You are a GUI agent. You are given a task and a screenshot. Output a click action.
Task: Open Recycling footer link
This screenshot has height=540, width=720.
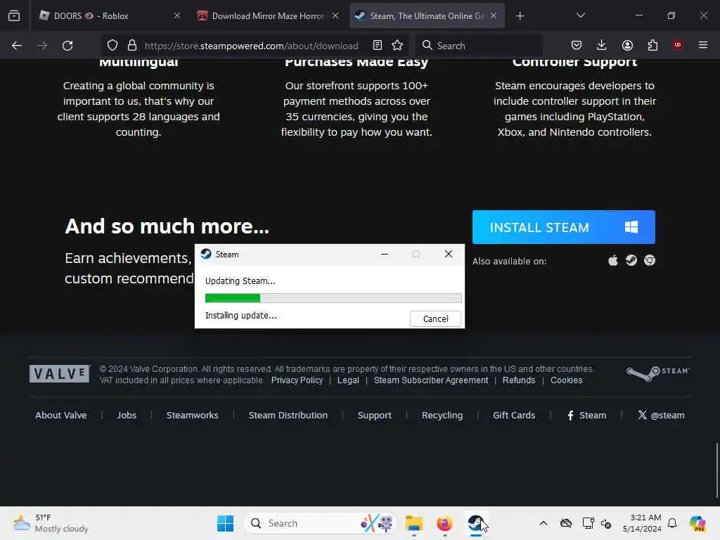[x=442, y=415]
